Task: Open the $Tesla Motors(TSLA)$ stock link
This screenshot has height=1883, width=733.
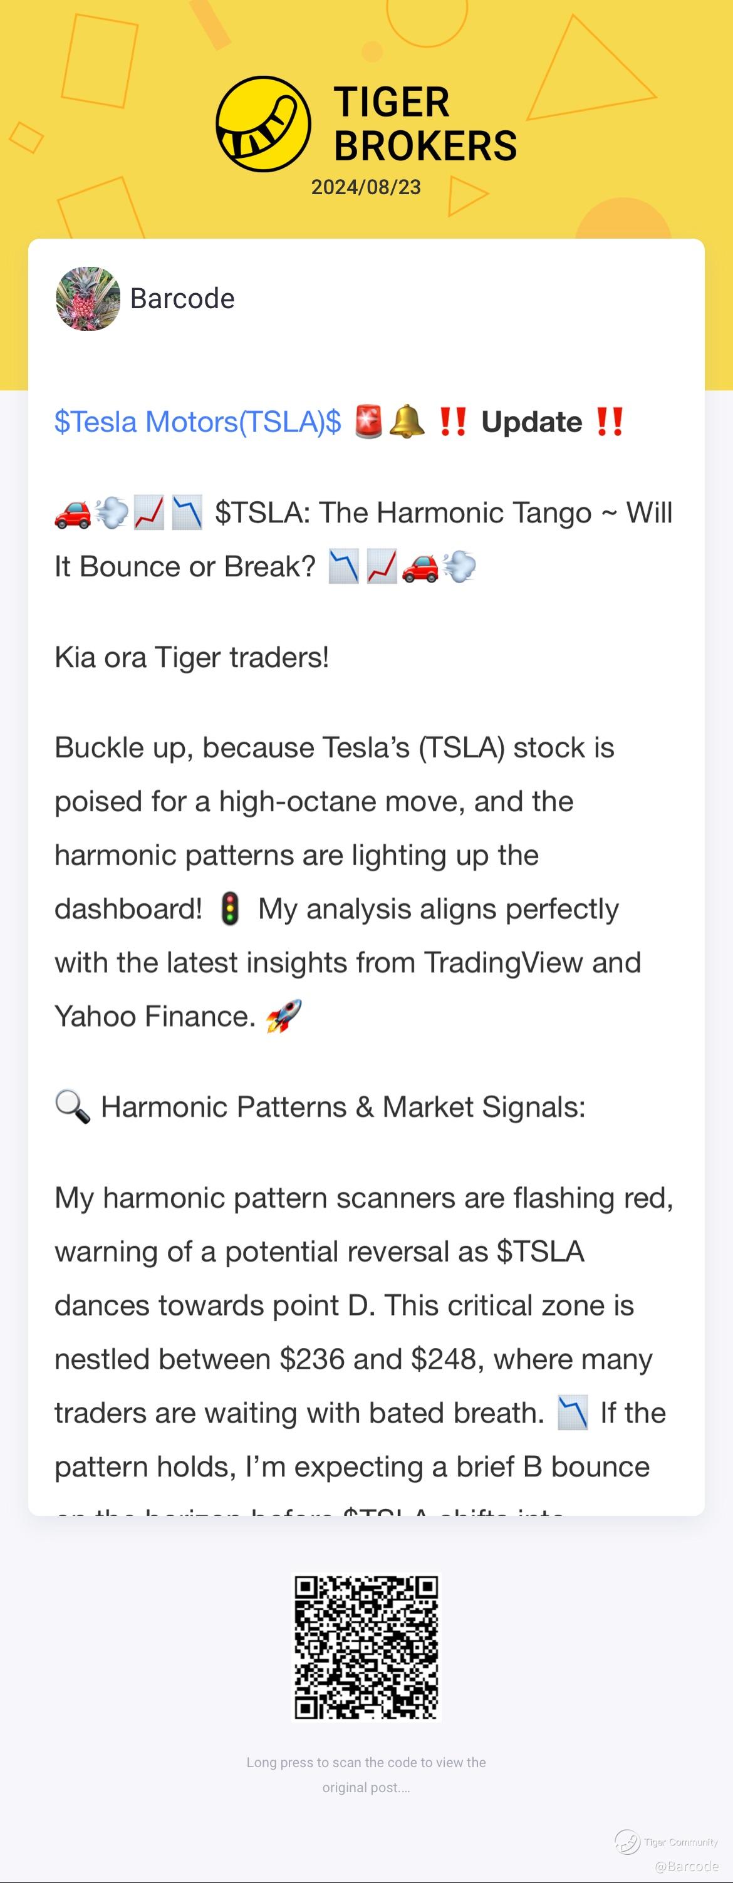Action: click(x=198, y=422)
